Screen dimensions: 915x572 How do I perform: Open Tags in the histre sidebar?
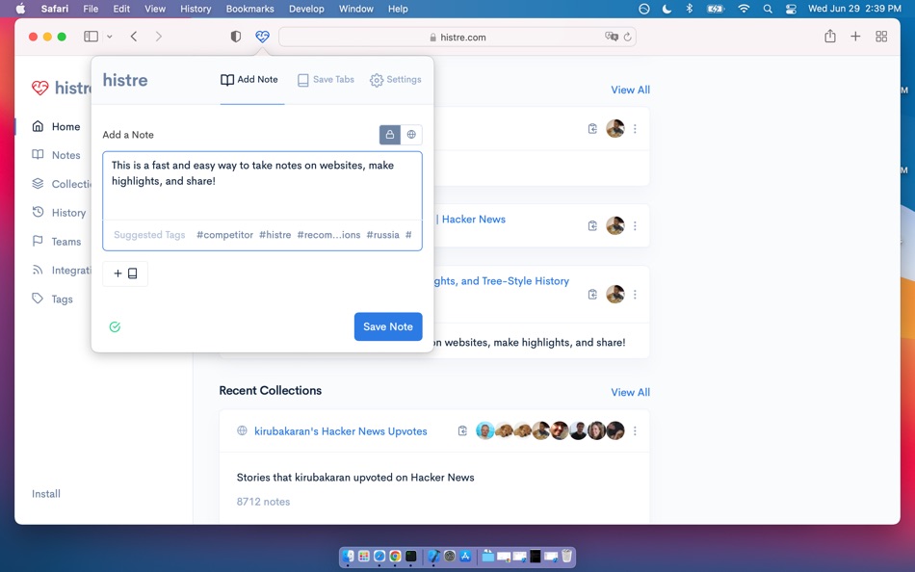coord(53,299)
